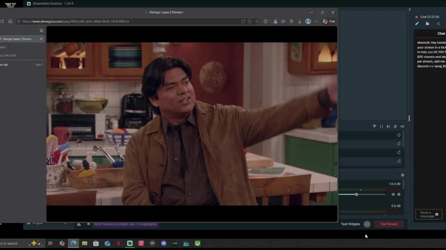Open File Explorer from the taskbar
This screenshot has width=446, height=250.
click(x=85, y=243)
